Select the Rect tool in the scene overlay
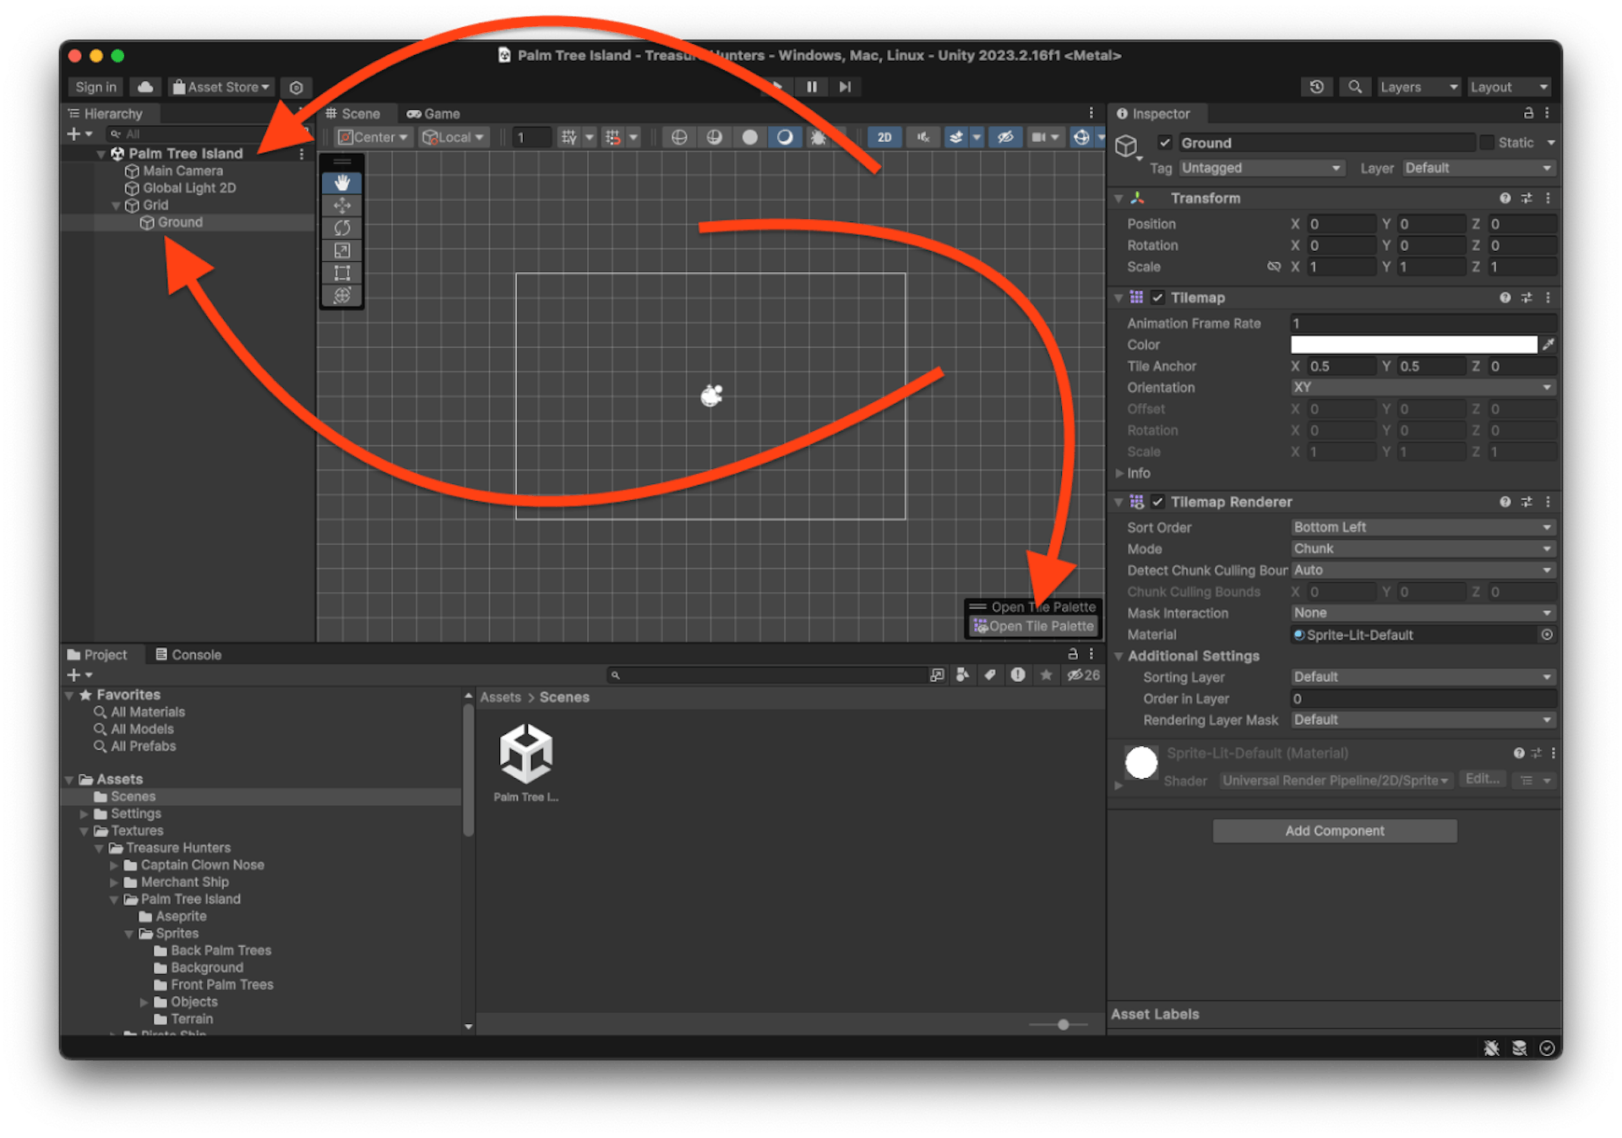The width and height of the screenshot is (1622, 1138). click(342, 272)
